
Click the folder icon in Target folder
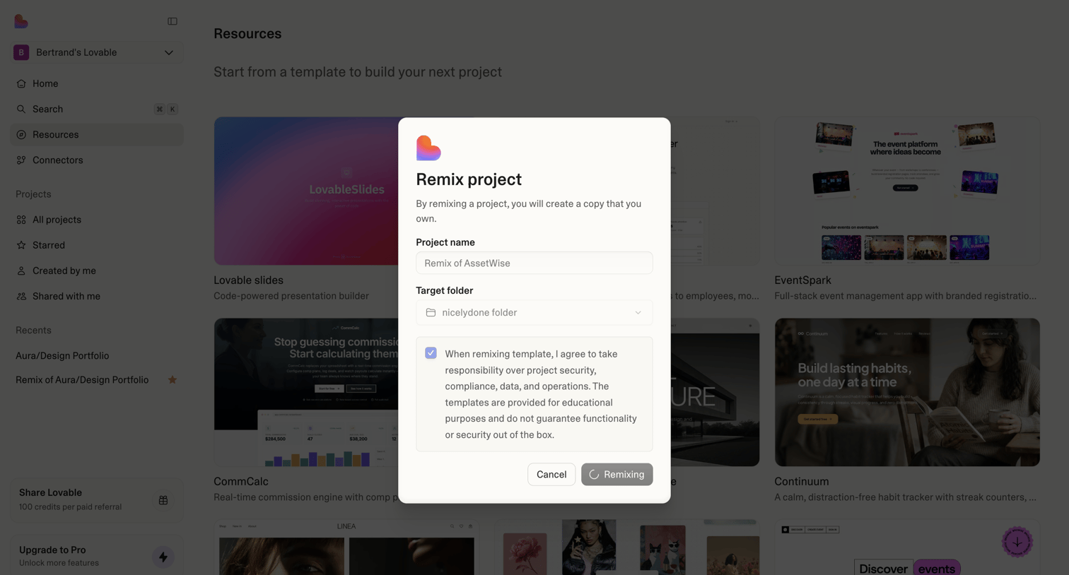click(x=431, y=312)
